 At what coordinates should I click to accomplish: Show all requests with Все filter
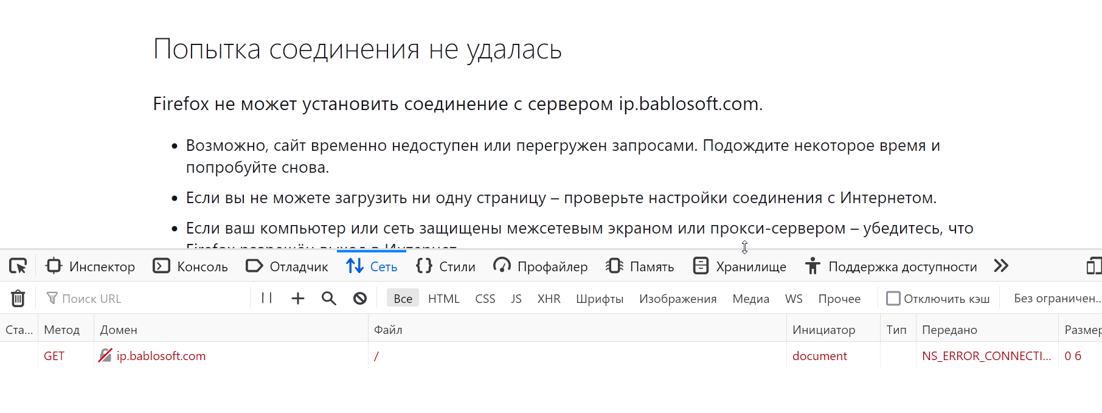click(x=403, y=299)
